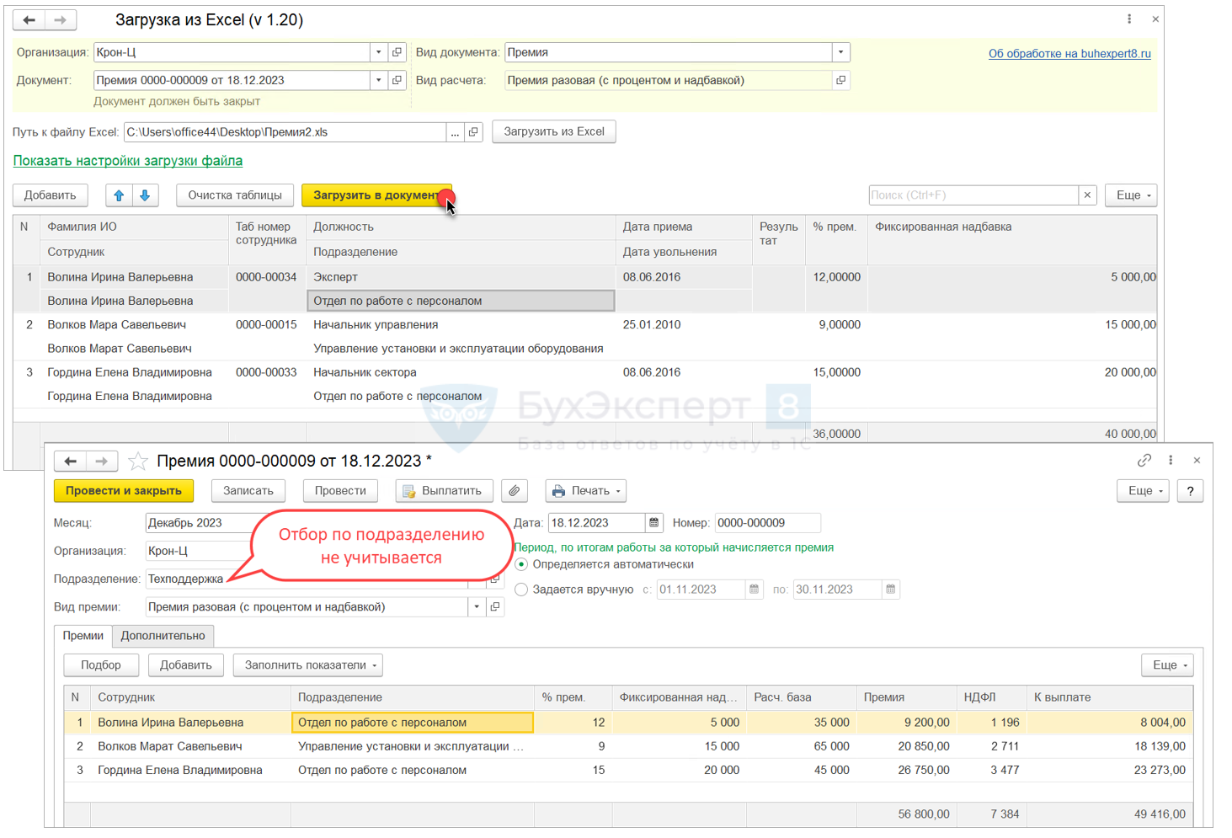This screenshot has width=1232, height=838.
Task: Click the paperclip attachments icon
Action: 514,491
